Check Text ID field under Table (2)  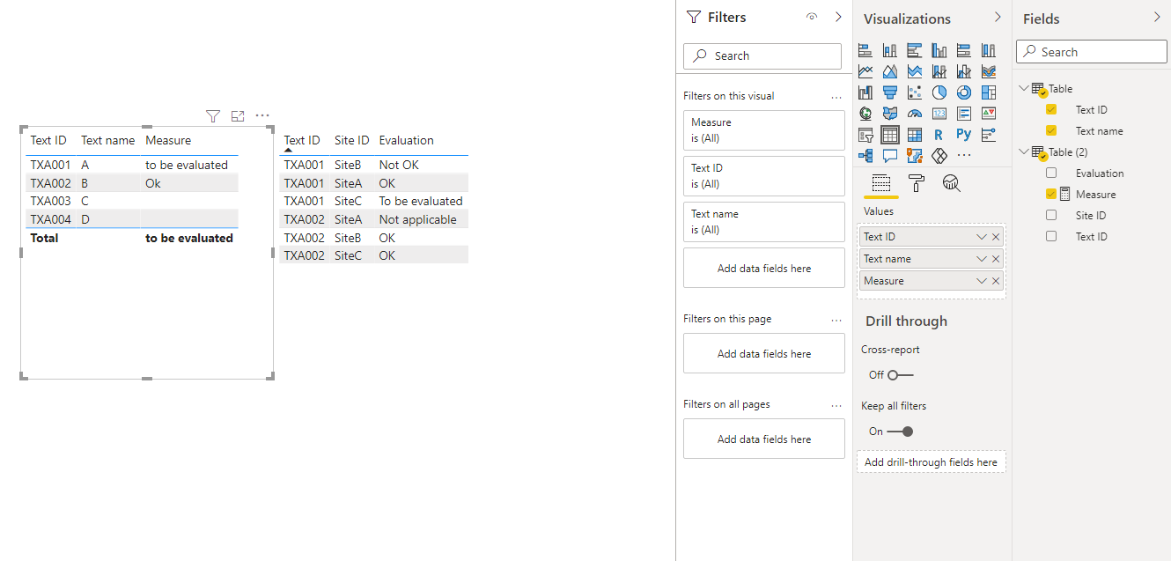[1051, 237]
